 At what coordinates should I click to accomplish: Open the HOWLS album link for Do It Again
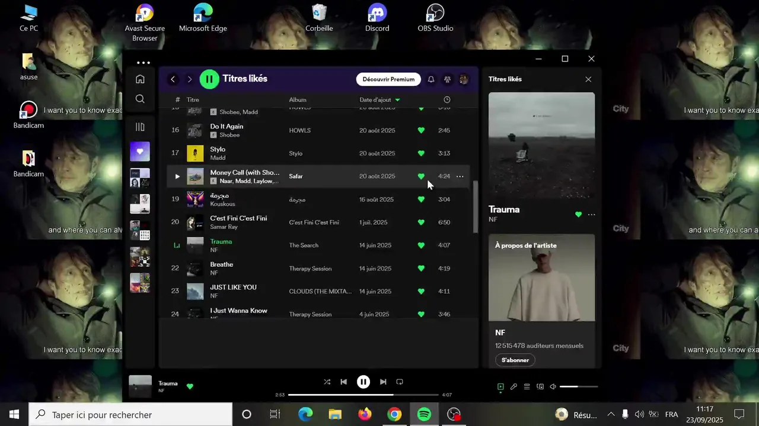[299, 130]
